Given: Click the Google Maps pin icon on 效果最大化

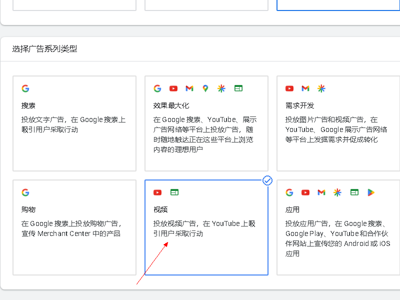Looking at the screenshot, I should click(x=205, y=88).
